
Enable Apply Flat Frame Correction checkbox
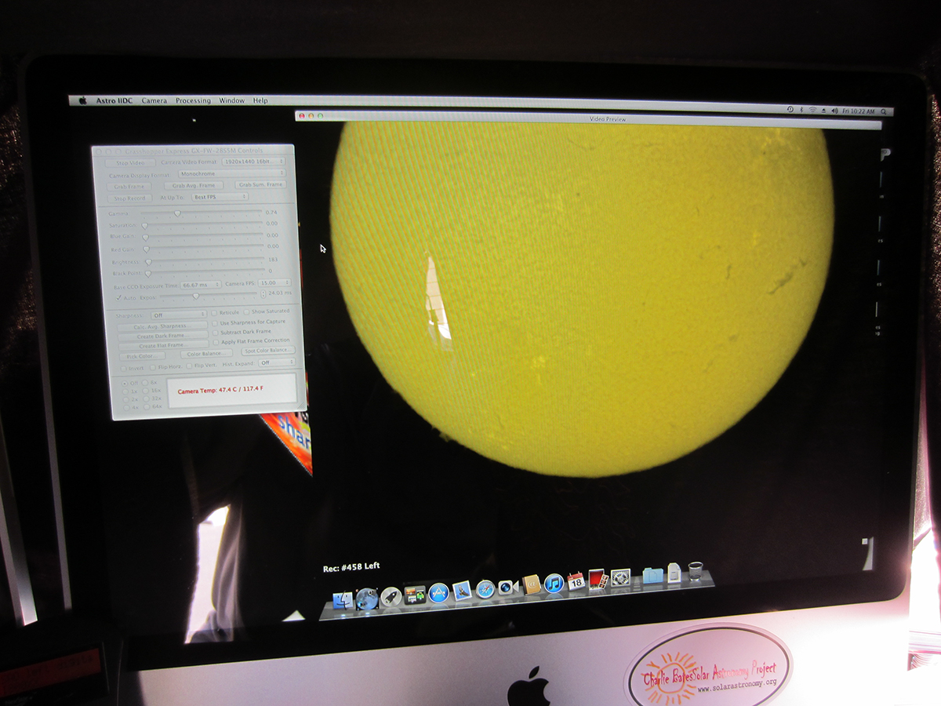coord(216,343)
